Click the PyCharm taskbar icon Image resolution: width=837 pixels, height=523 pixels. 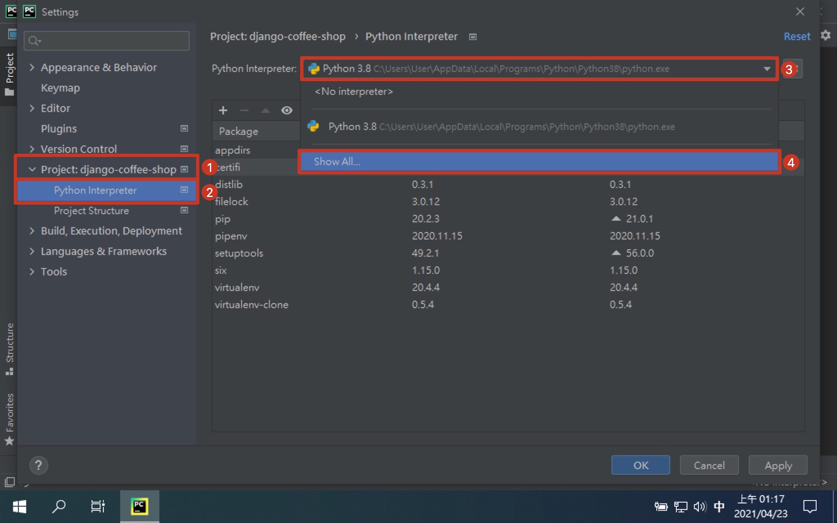(139, 506)
